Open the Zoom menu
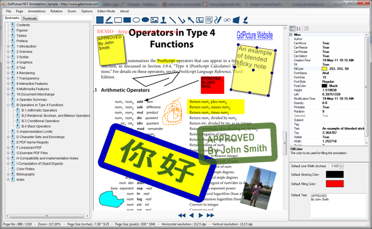372x229 pixels. click(x=72, y=11)
